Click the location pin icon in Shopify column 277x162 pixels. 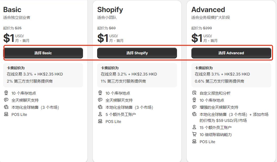[x=100, y=93]
